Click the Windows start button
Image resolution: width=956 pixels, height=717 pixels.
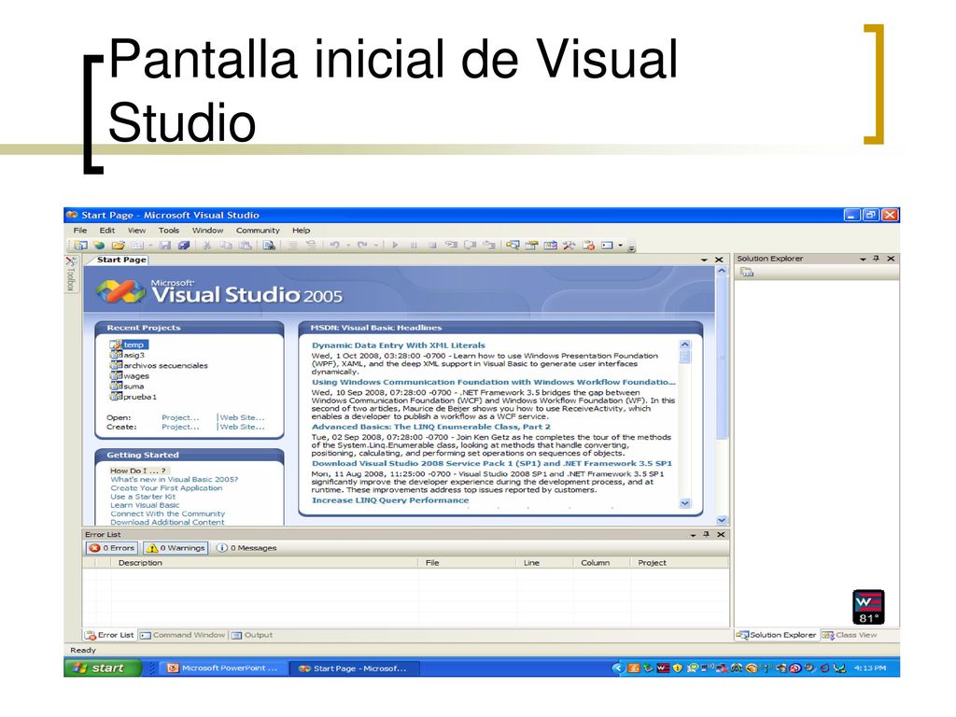(x=103, y=668)
